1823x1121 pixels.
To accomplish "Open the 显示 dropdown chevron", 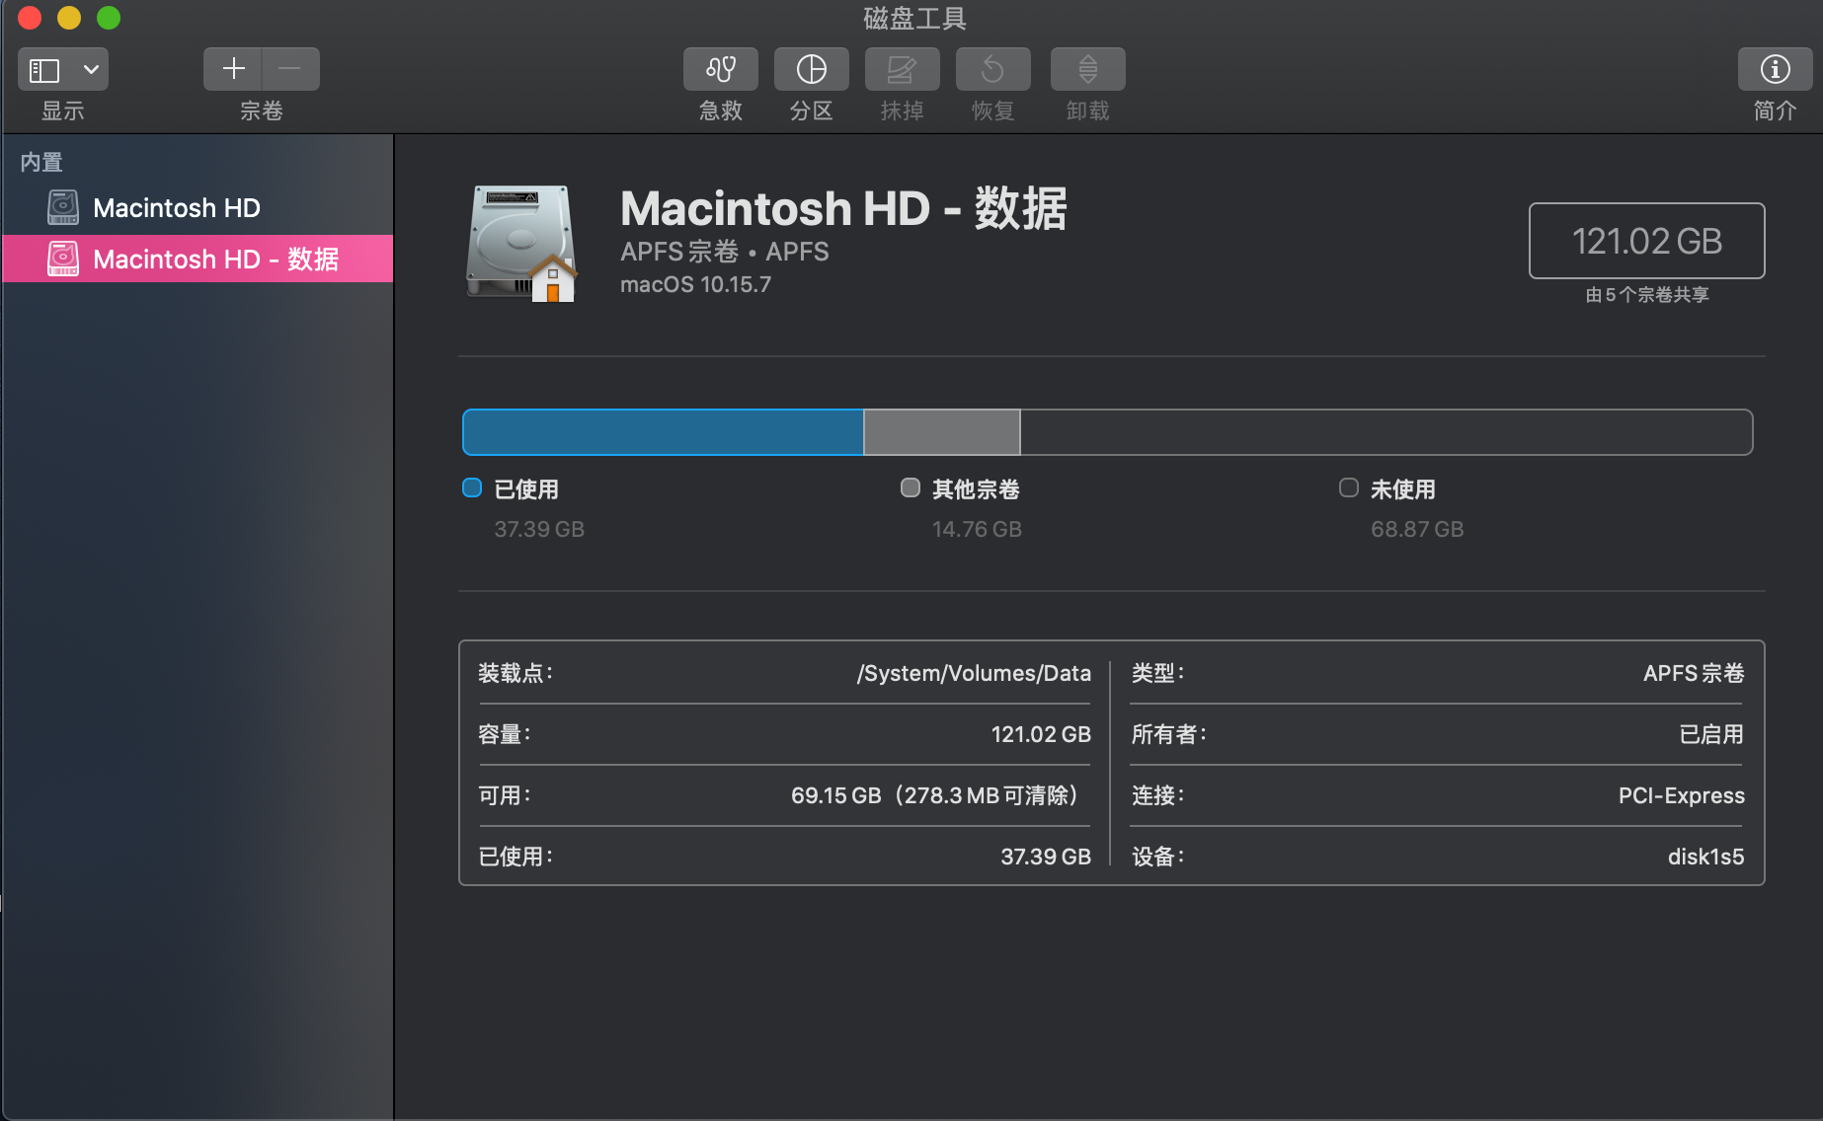I will (91, 70).
